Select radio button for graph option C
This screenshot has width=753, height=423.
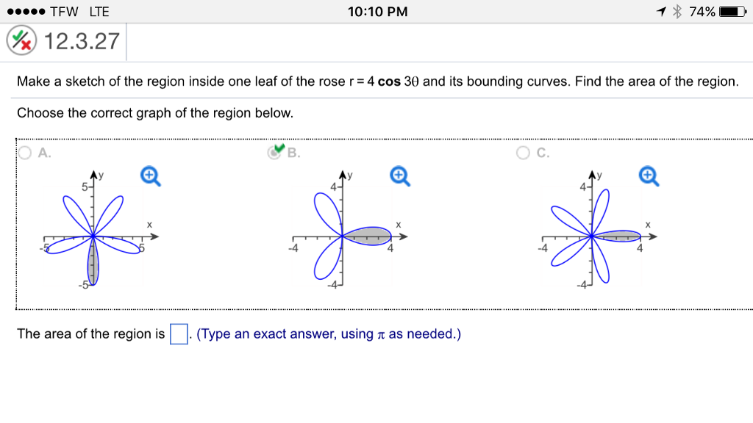522,151
